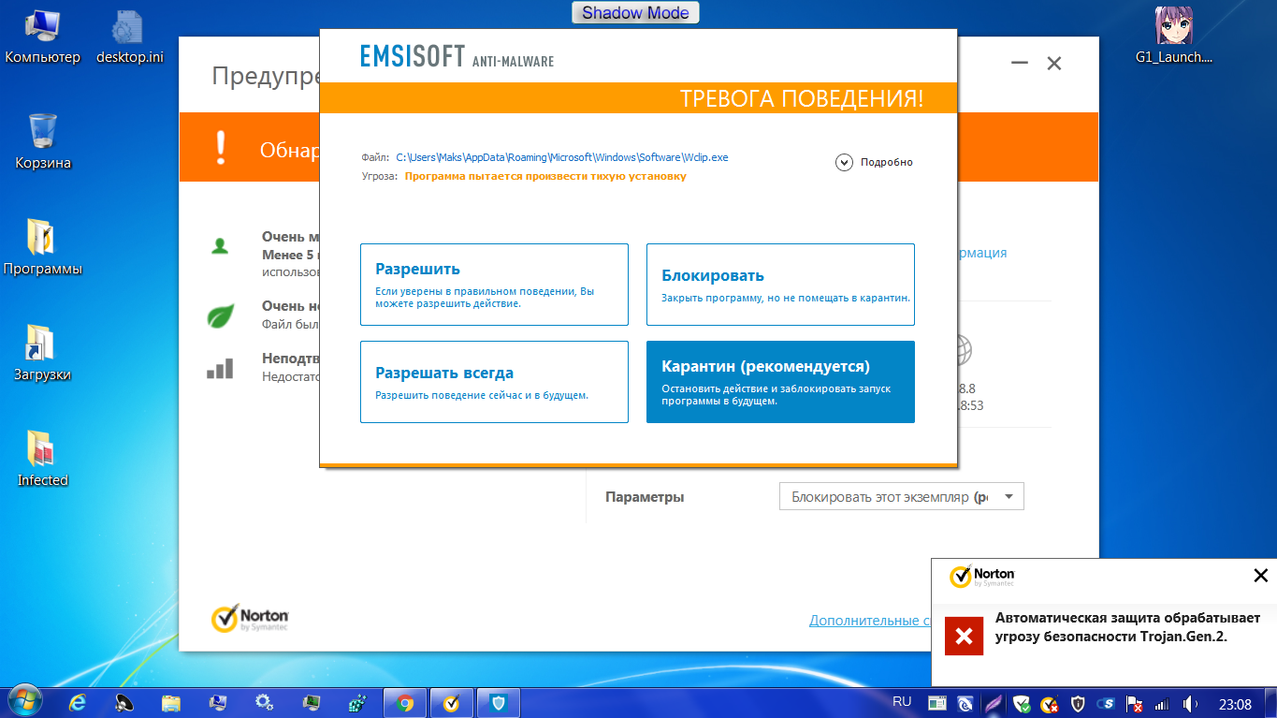The image size is (1277, 718).
Task: Choose Карантин (рекомендуется)
Action: pyautogui.click(x=780, y=382)
